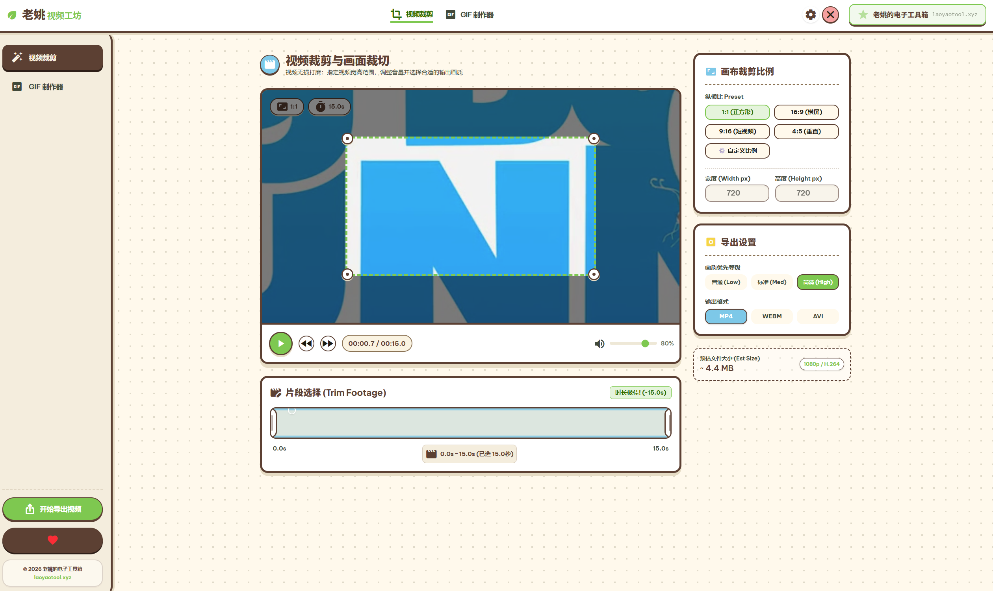
Task: Open 视频裁剪 in the sidebar
Action: (x=53, y=58)
